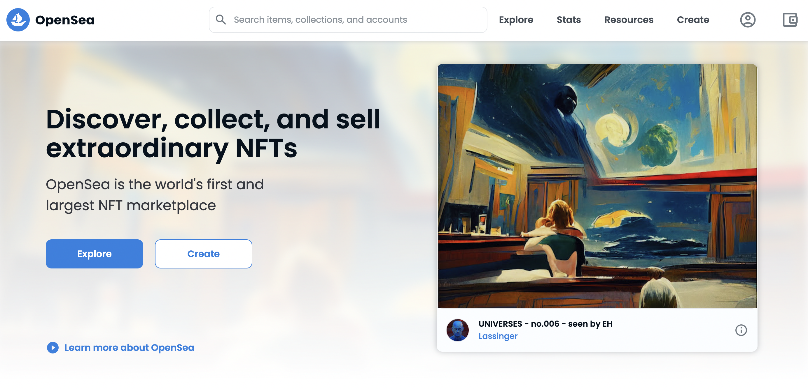Open the Explore menu in navigation bar
808x389 pixels.
[516, 20]
